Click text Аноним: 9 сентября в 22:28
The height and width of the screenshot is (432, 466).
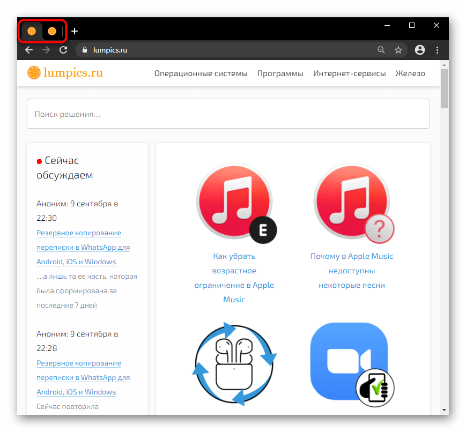pyautogui.click(x=77, y=341)
